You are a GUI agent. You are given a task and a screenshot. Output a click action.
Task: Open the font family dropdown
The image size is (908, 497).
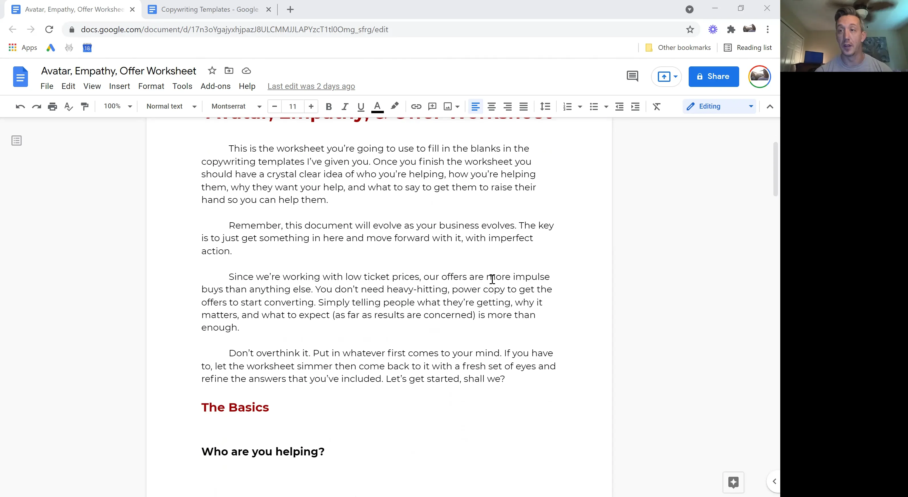pyautogui.click(x=235, y=106)
